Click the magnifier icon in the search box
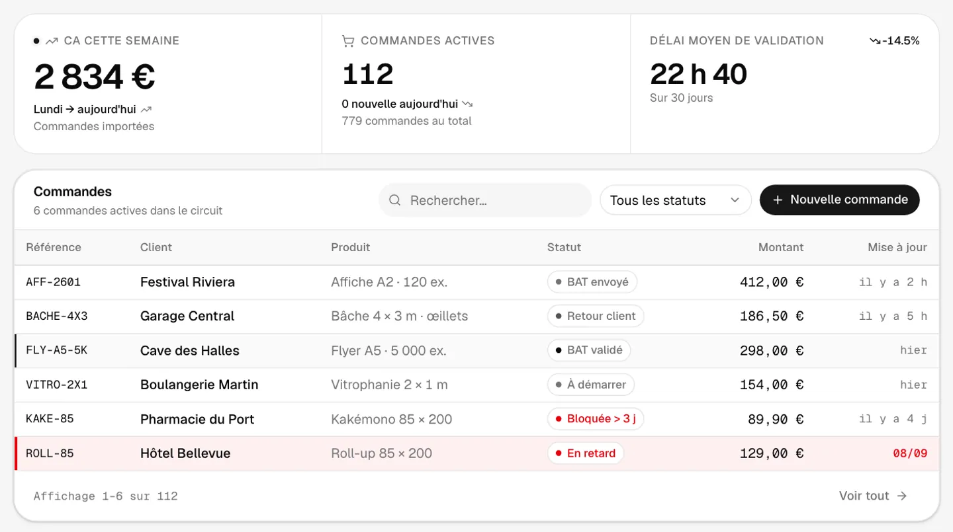 pyautogui.click(x=395, y=200)
